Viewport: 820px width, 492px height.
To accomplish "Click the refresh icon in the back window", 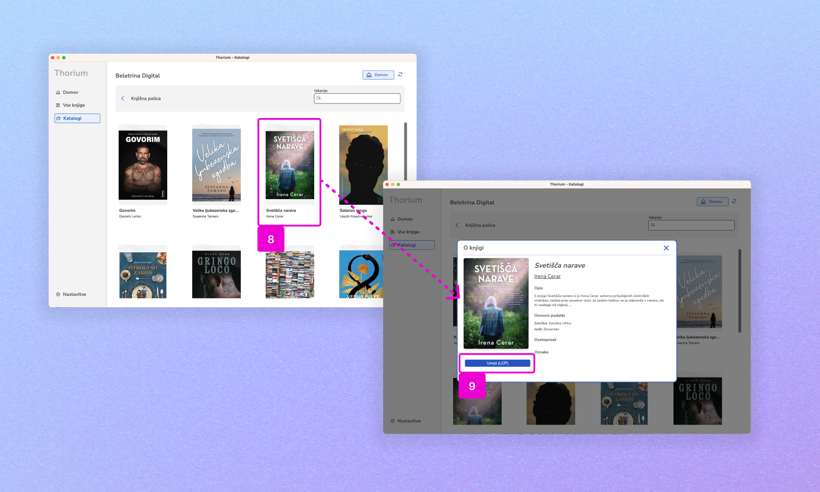I will point(400,74).
